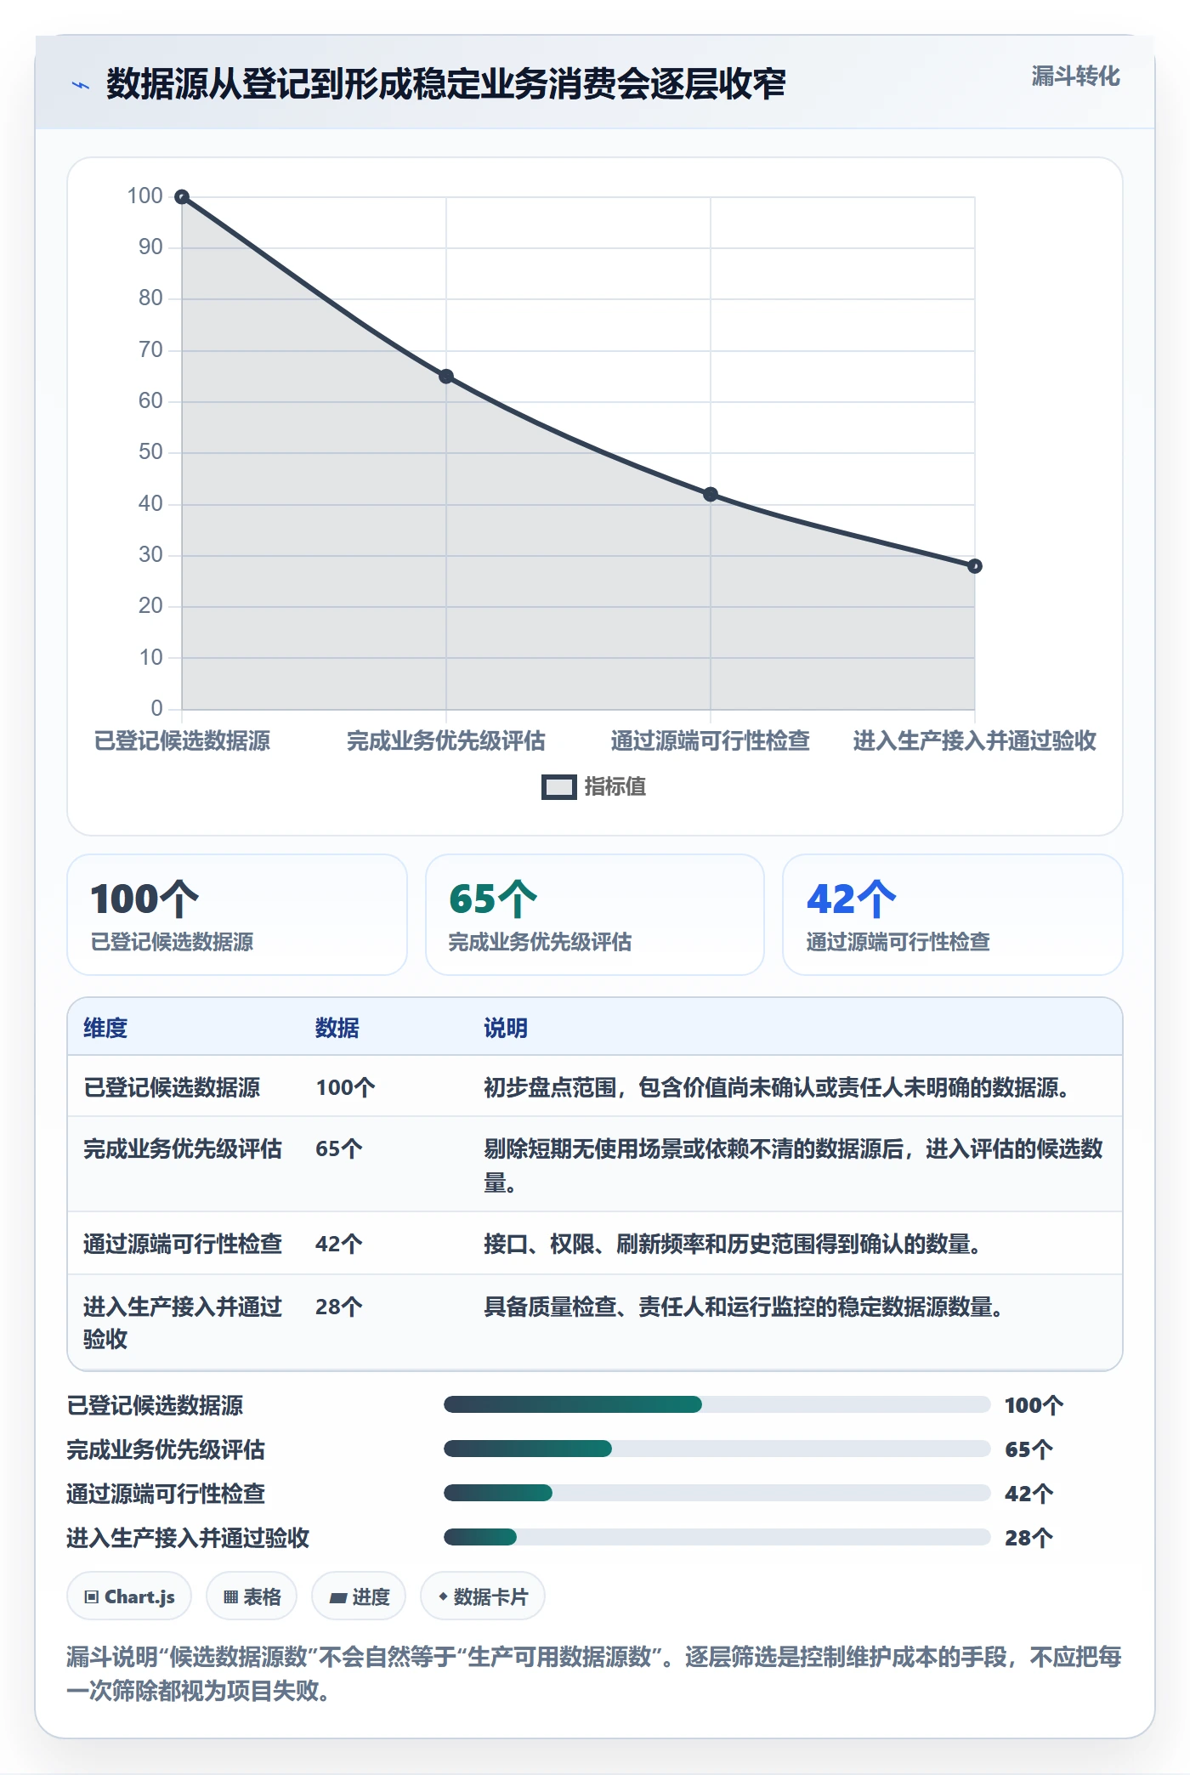This screenshot has width=1190, height=1775.
Task: Click the 已登记候选数据源 x-axis label
Action: 182,740
